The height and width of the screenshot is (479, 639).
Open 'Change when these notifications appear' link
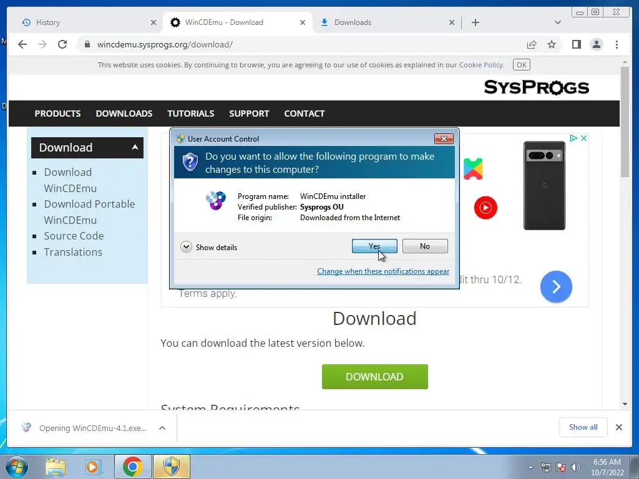[383, 271]
